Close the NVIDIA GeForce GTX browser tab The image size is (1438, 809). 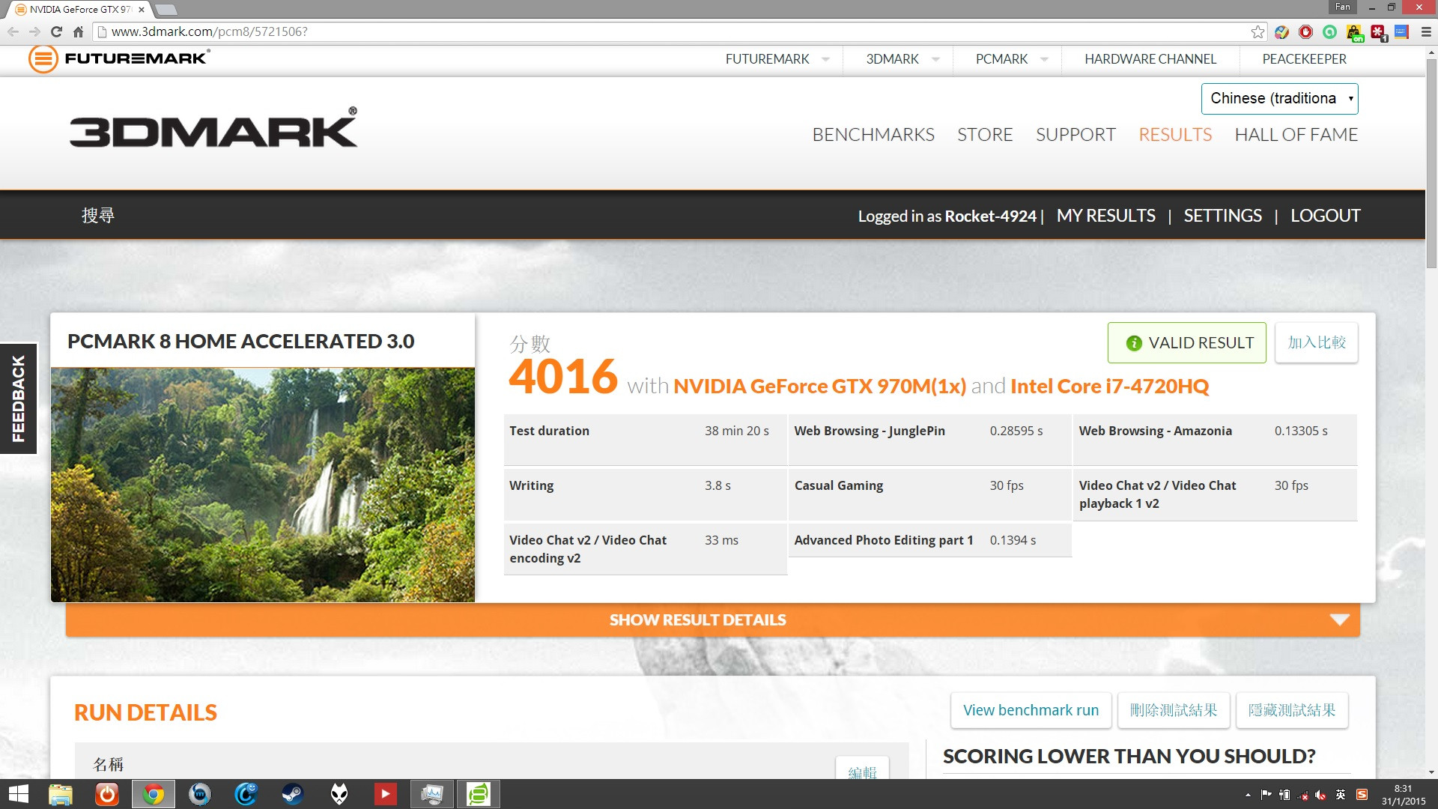click(142, 10)
